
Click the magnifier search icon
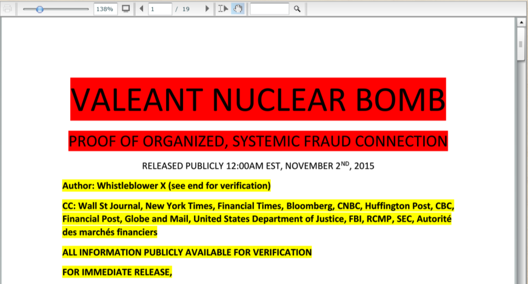[x=297, y=8]
